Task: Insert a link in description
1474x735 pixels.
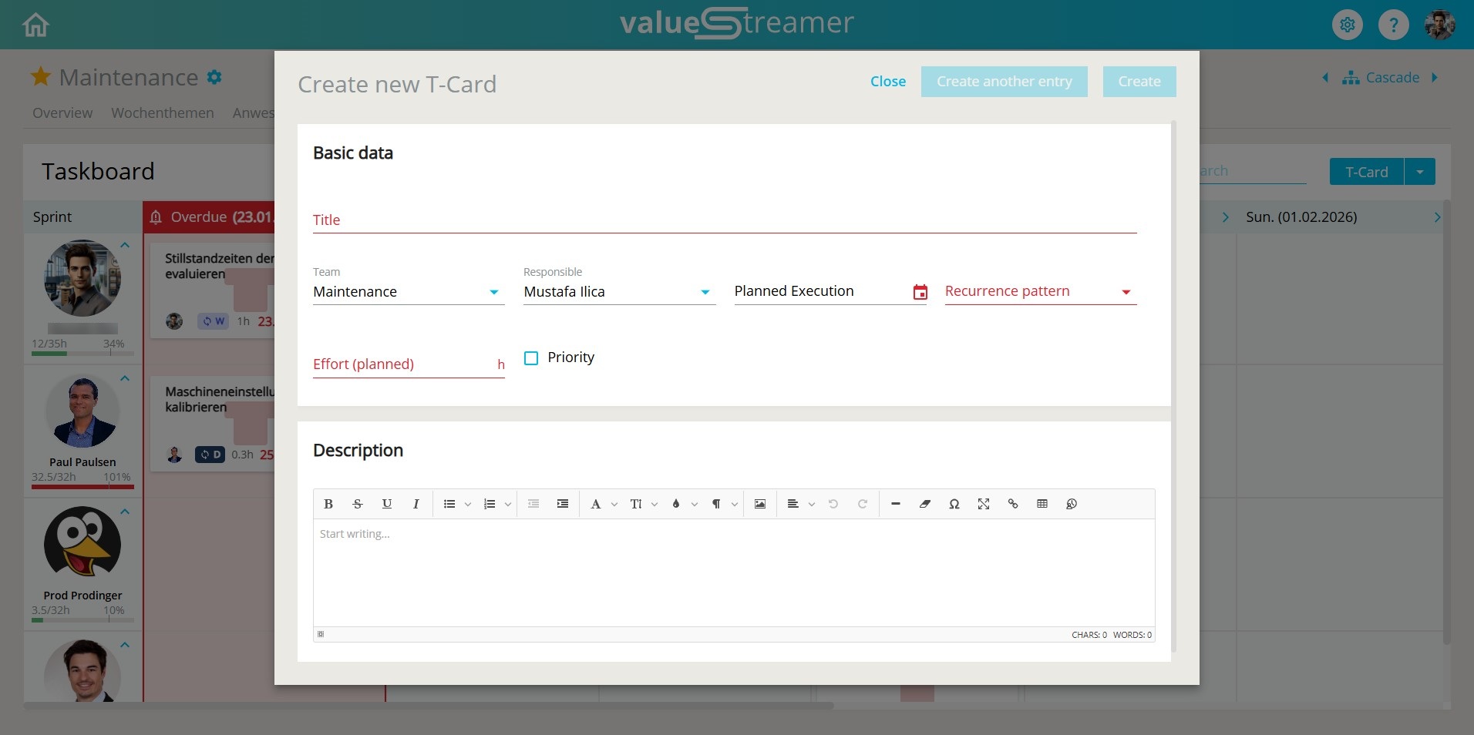Action: (x=1013, y=504)
